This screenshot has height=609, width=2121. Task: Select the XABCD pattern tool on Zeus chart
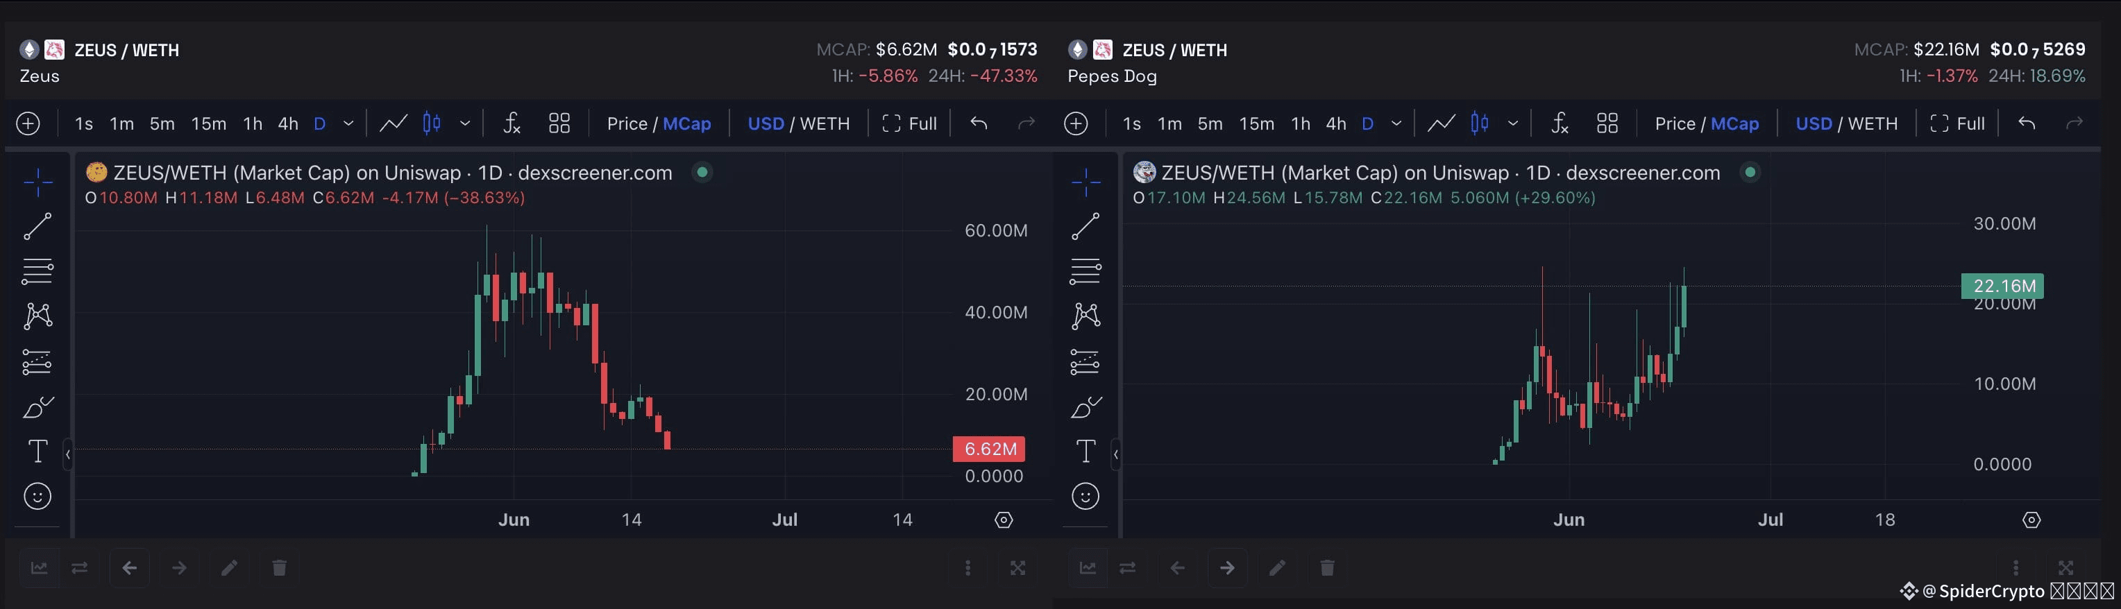[38, 316]
